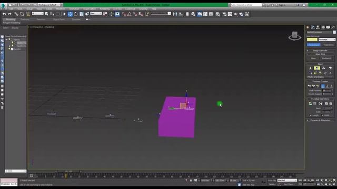The image size is (337, 189).
Task: Enable Biped Figure Mode
Action: click(310, 68)
